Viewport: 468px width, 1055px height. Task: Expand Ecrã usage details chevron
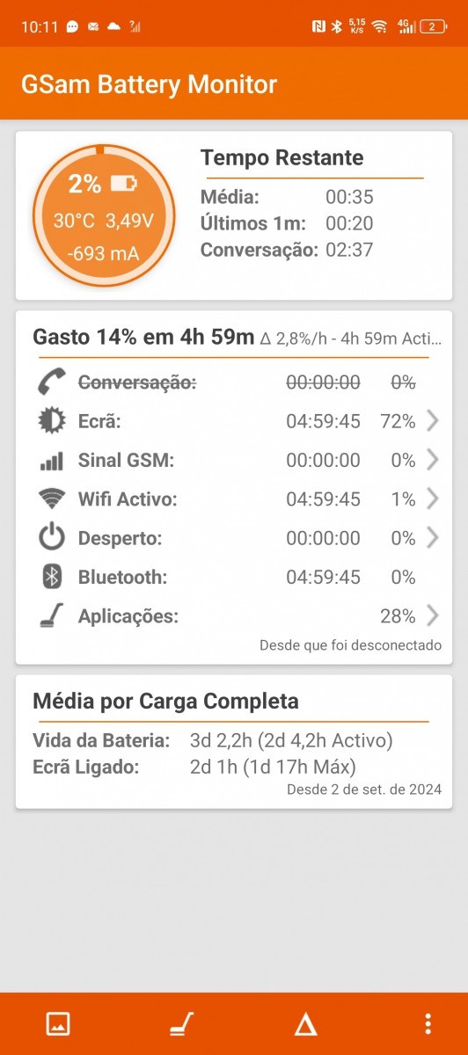coord(432,421)
